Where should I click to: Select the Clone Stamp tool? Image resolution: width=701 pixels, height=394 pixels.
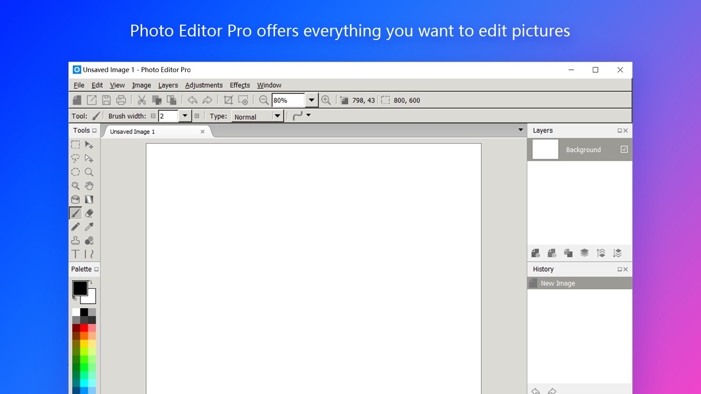pyautogui.click(x=75, y=241)
